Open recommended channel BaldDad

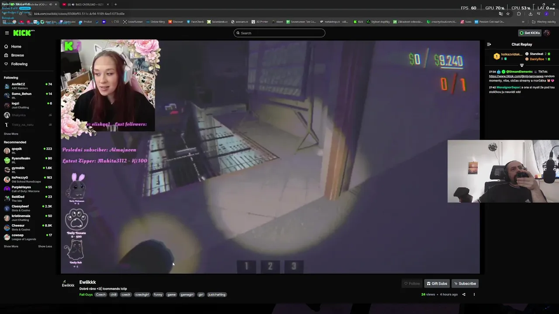28,198
